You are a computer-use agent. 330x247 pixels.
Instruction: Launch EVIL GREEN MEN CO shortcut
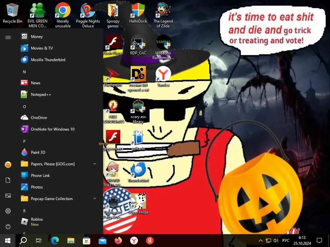coord(37,15)
